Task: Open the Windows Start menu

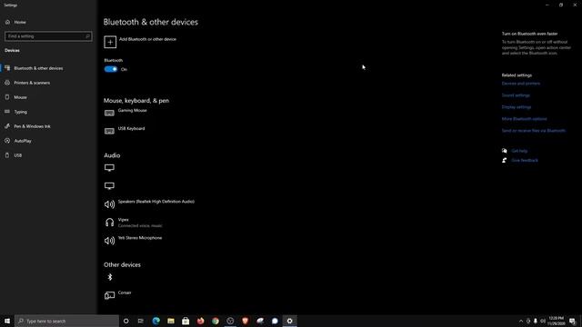Action: pyautogui.click(x=7, y=321)
